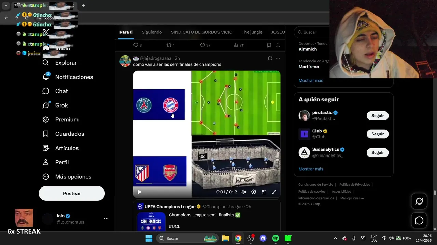Open Guardados bookmarks
The height and width of the screenshot is (245, 437).
63,134
